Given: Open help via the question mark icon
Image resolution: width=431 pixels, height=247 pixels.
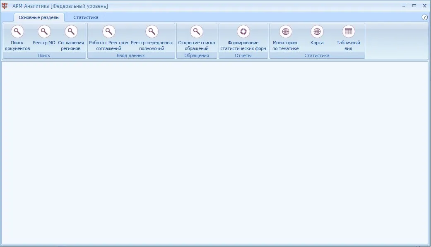Looking at the screenshot, I should coord(424,17).
